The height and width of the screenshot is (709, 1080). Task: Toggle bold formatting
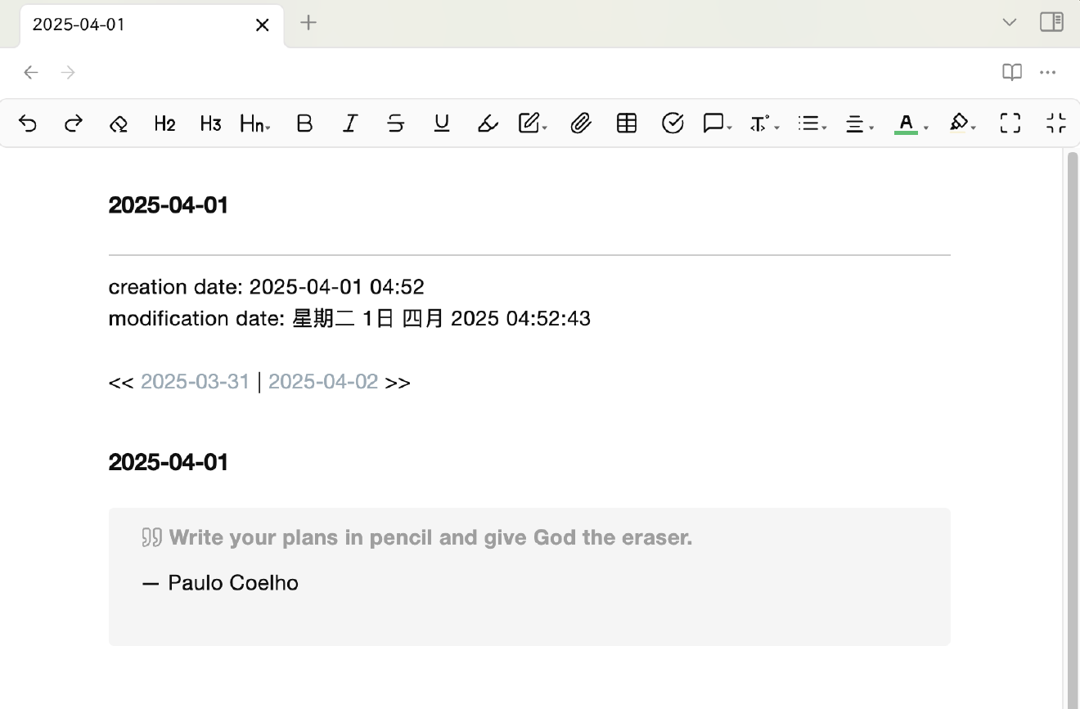point(304,123)
